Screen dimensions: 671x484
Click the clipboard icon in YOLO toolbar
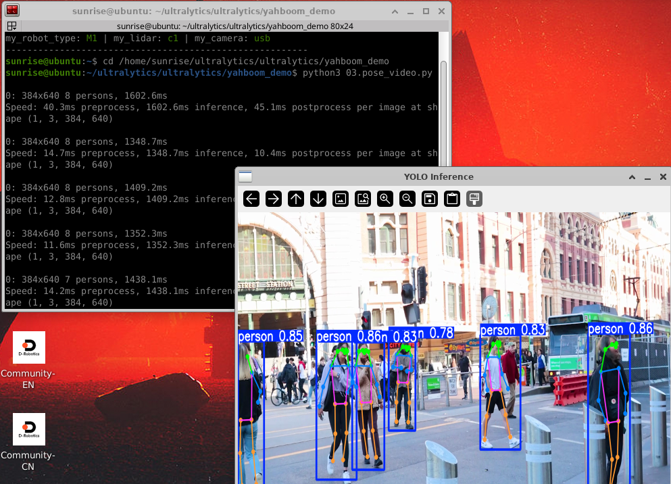tap(452, 199)
